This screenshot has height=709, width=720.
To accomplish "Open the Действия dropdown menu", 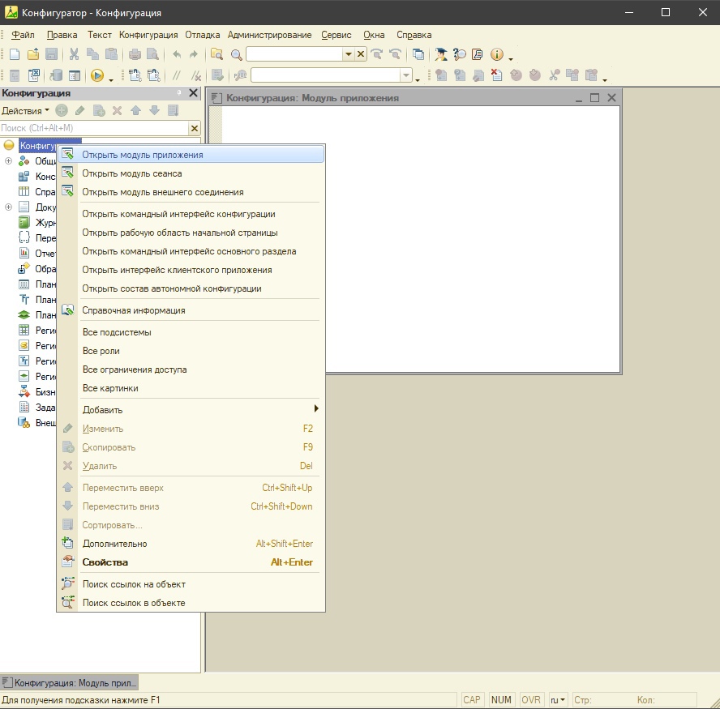I will pos(25,111).
